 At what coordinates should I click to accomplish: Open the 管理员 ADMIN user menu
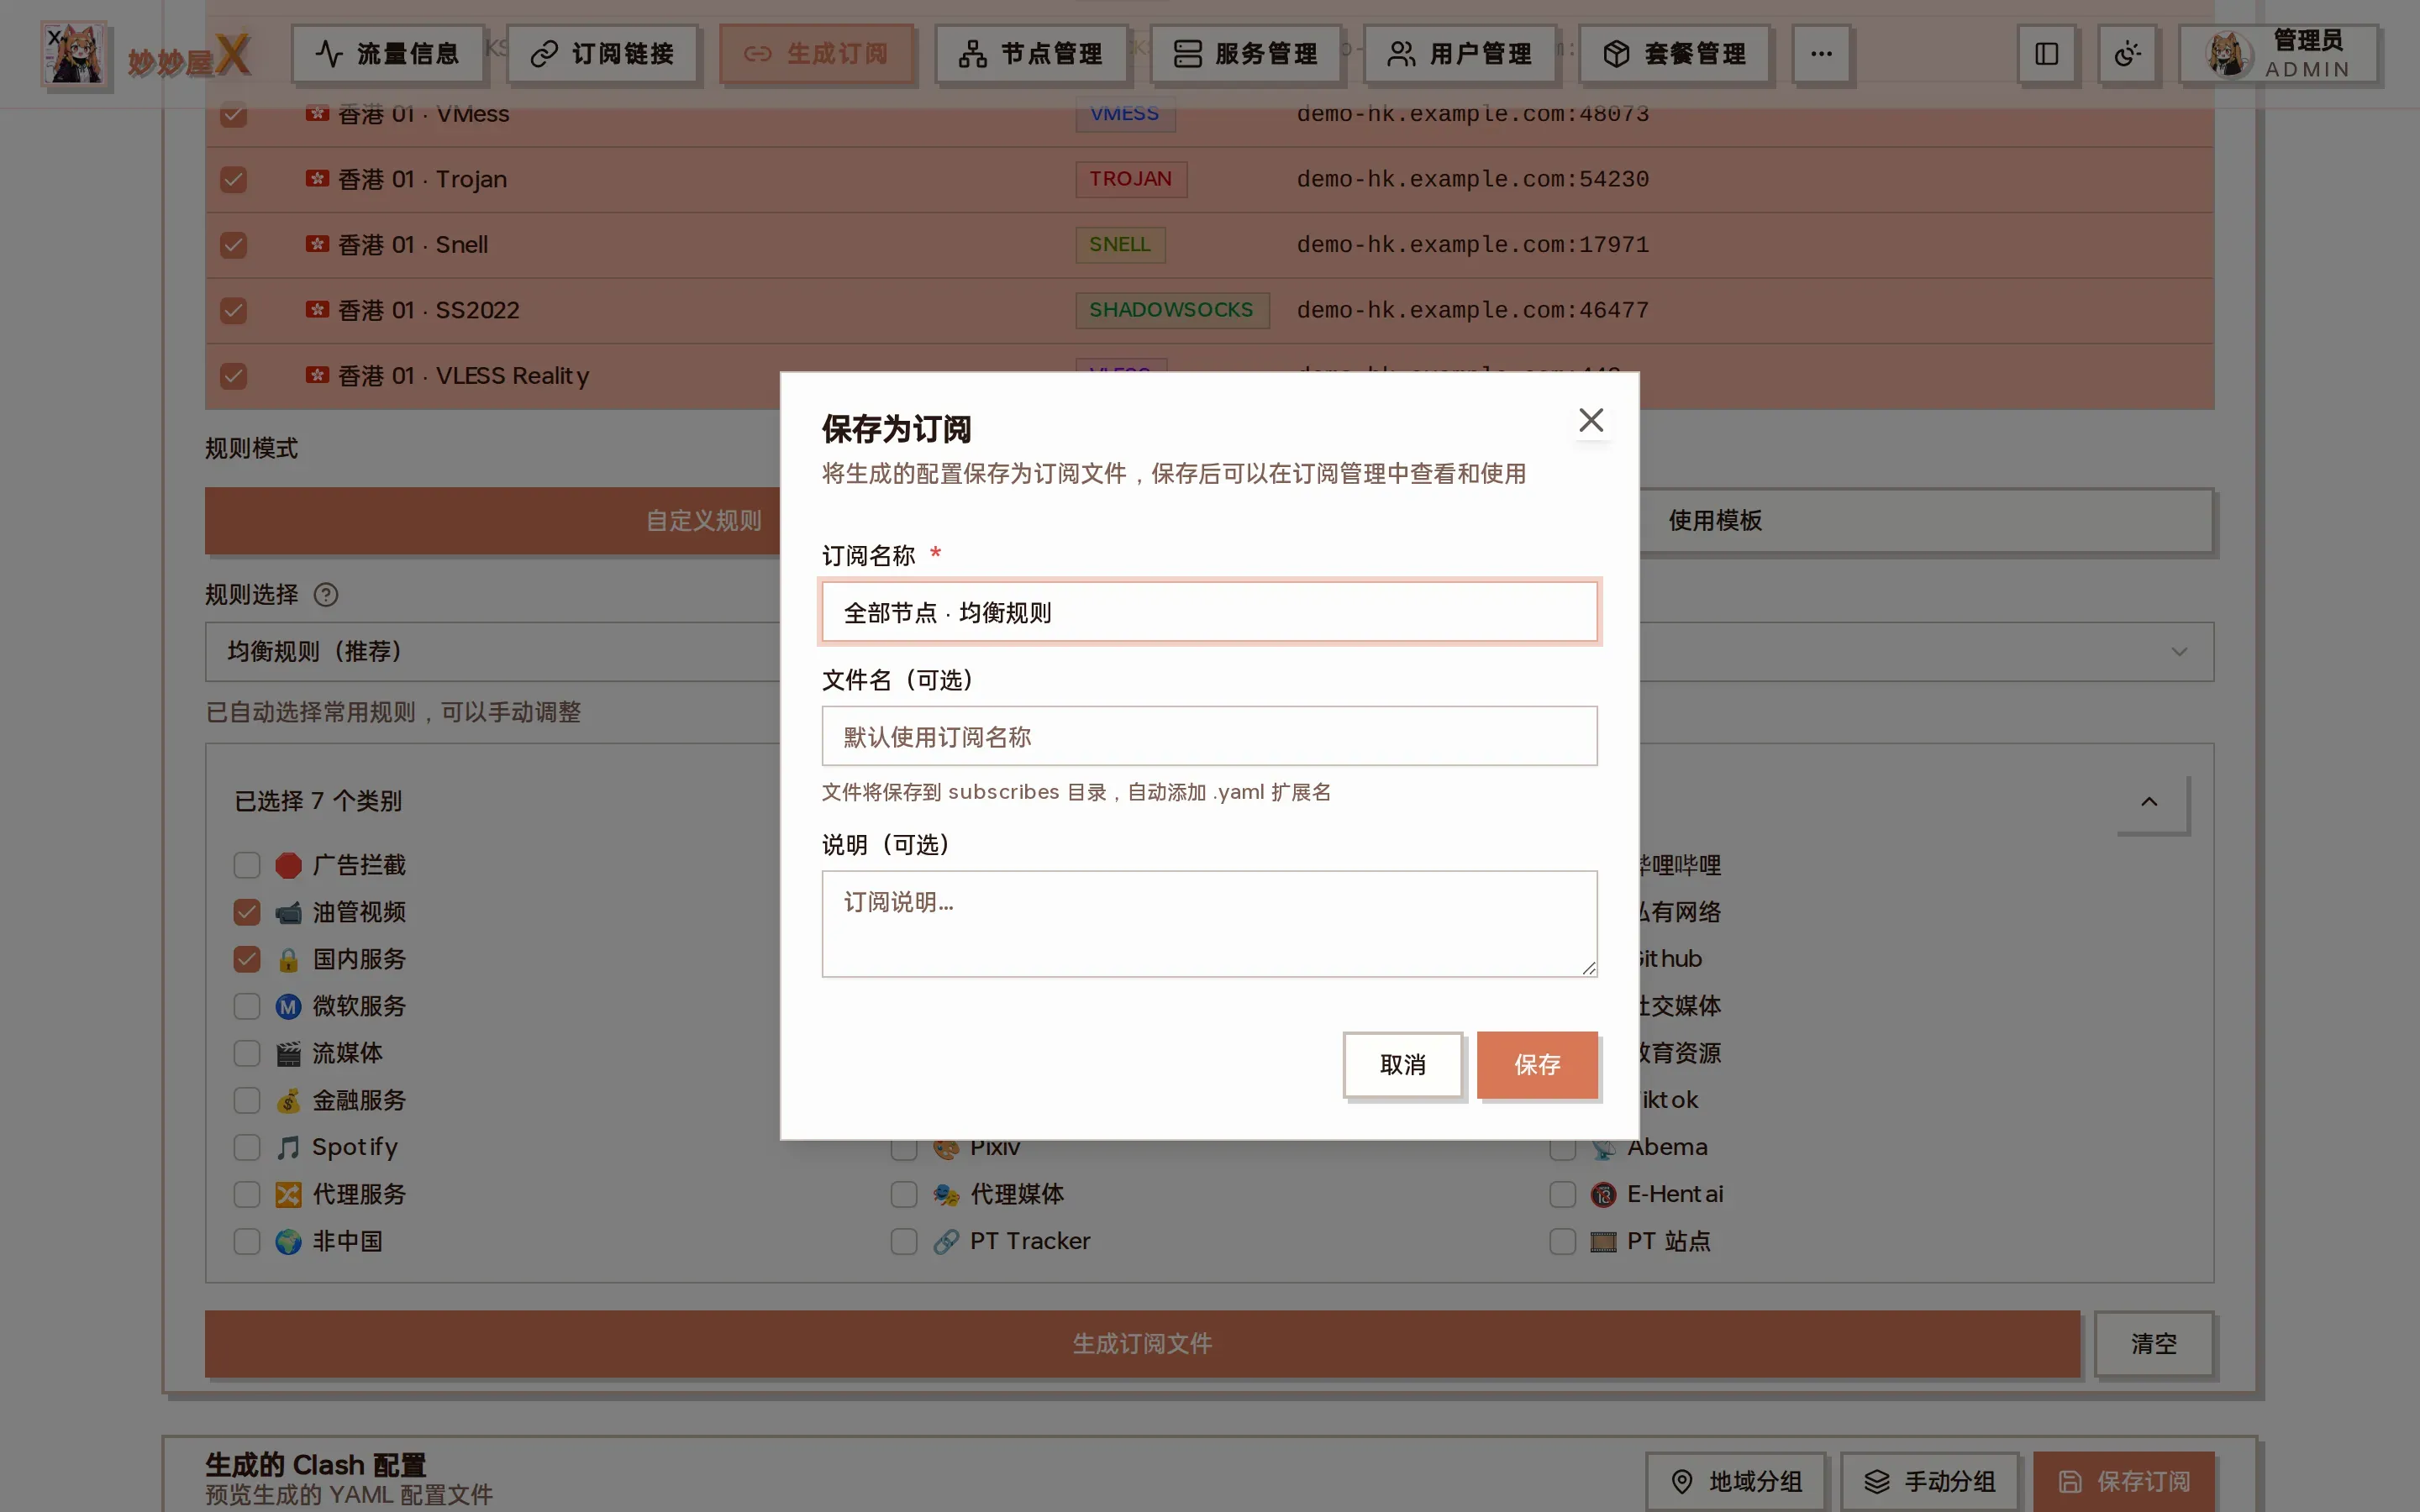coord(2278,54)
